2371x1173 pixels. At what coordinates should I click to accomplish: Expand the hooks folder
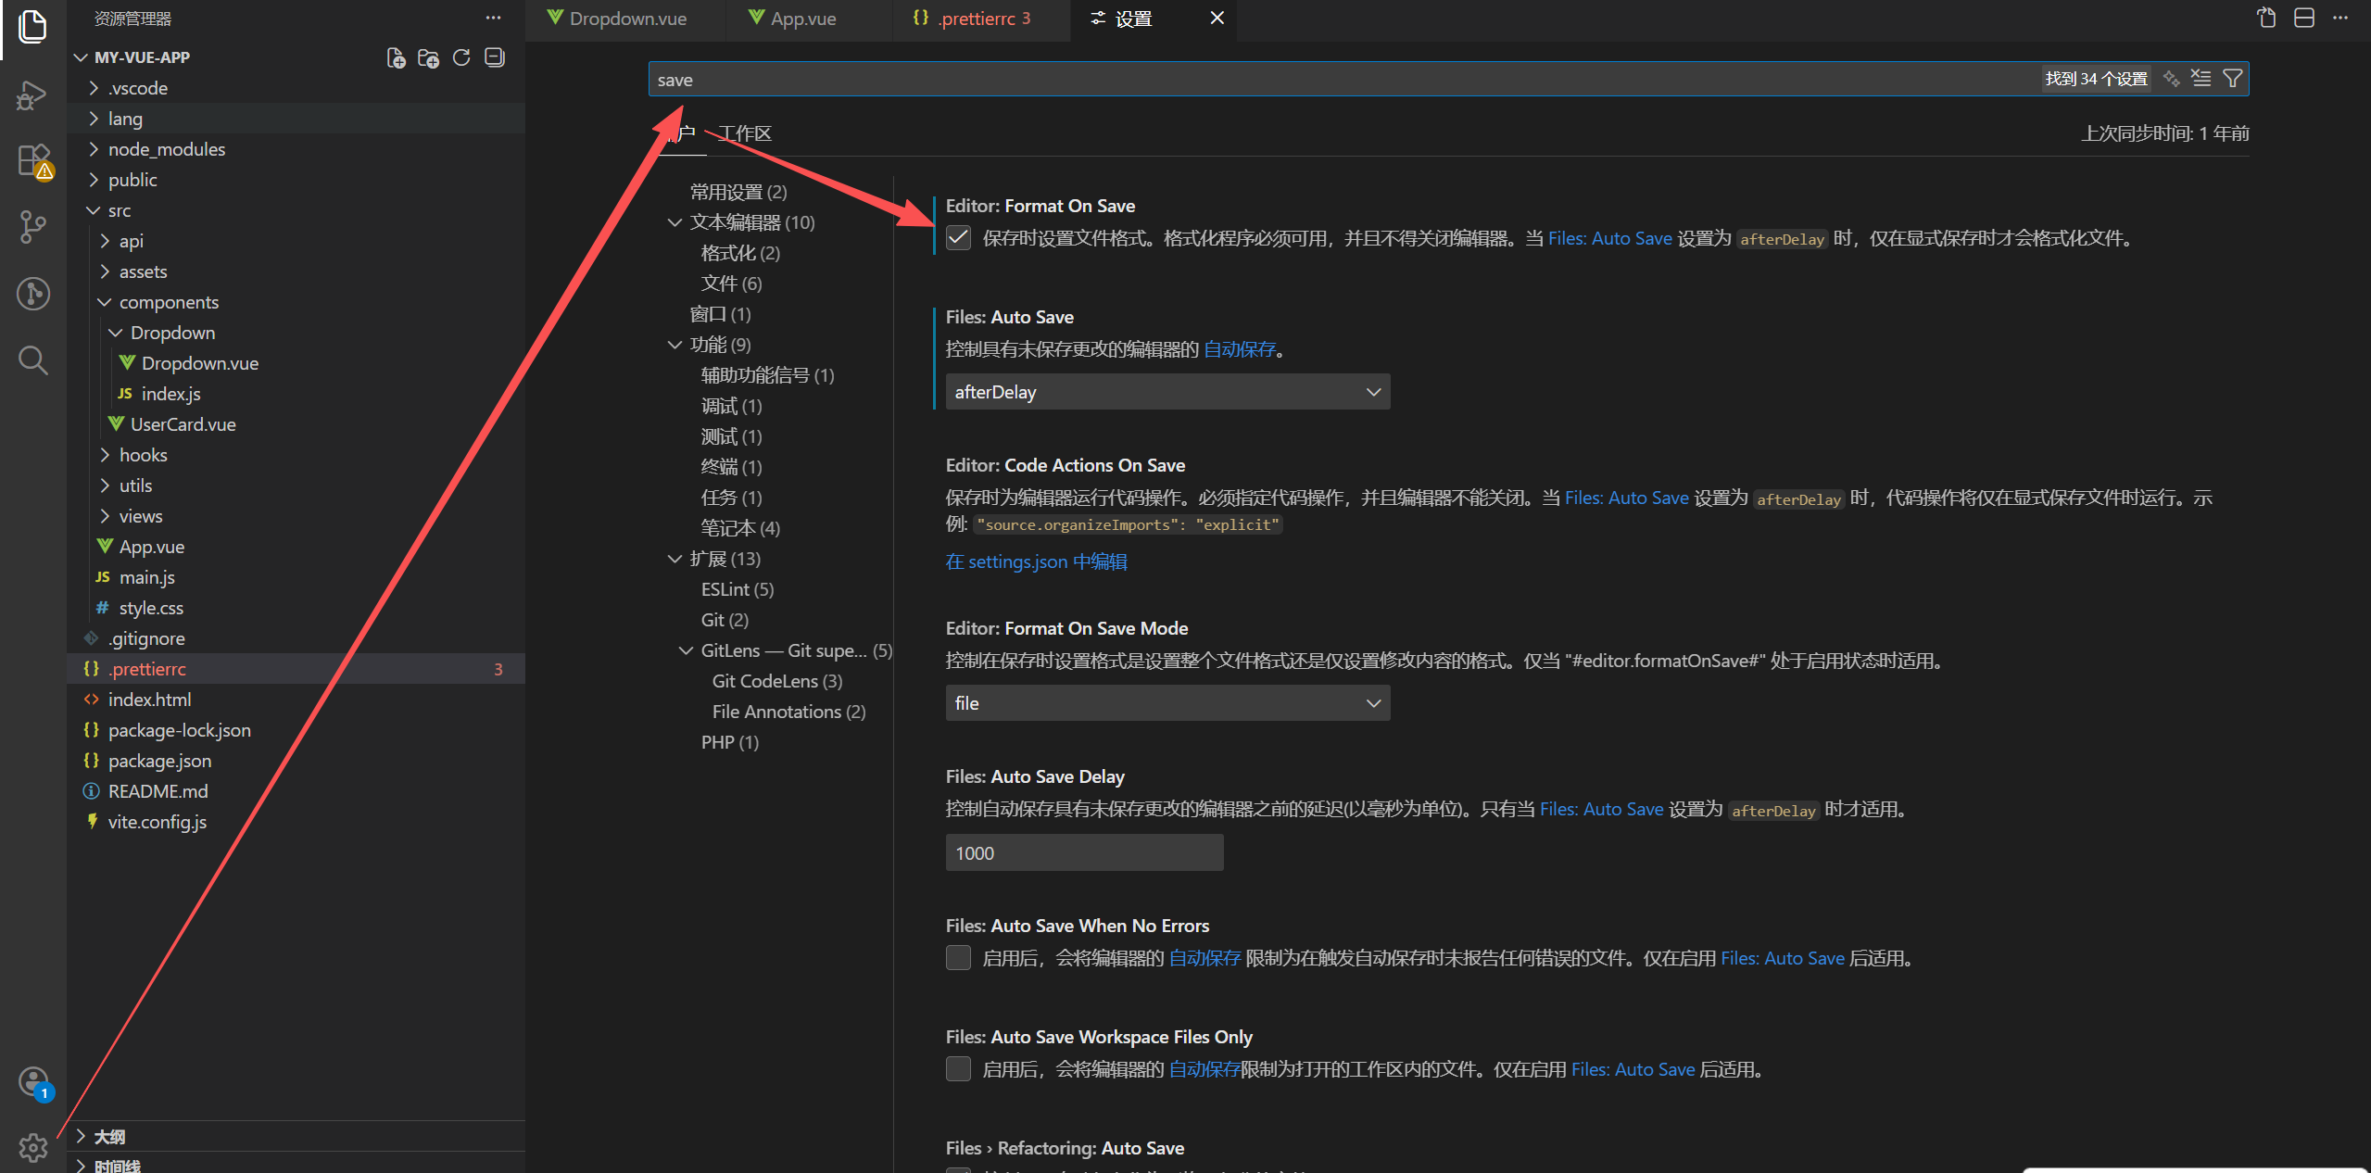[x=143, y=455]
